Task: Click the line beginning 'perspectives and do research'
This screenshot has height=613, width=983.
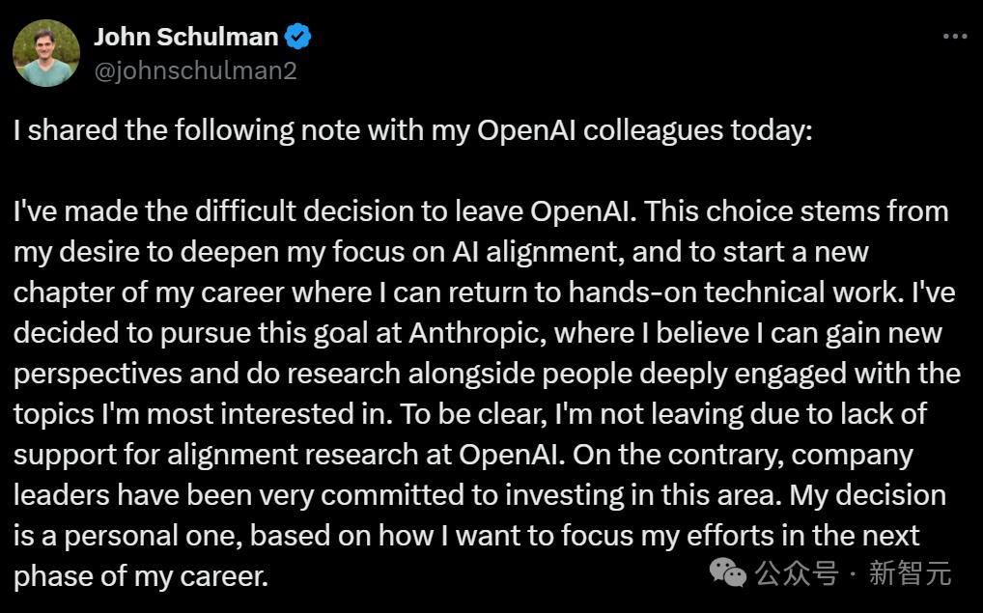Action: pos(487,374)
